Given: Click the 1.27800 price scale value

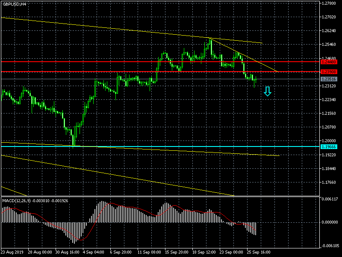Looking at the screenshot, I should pyautogui.click(x=329, y=3).
